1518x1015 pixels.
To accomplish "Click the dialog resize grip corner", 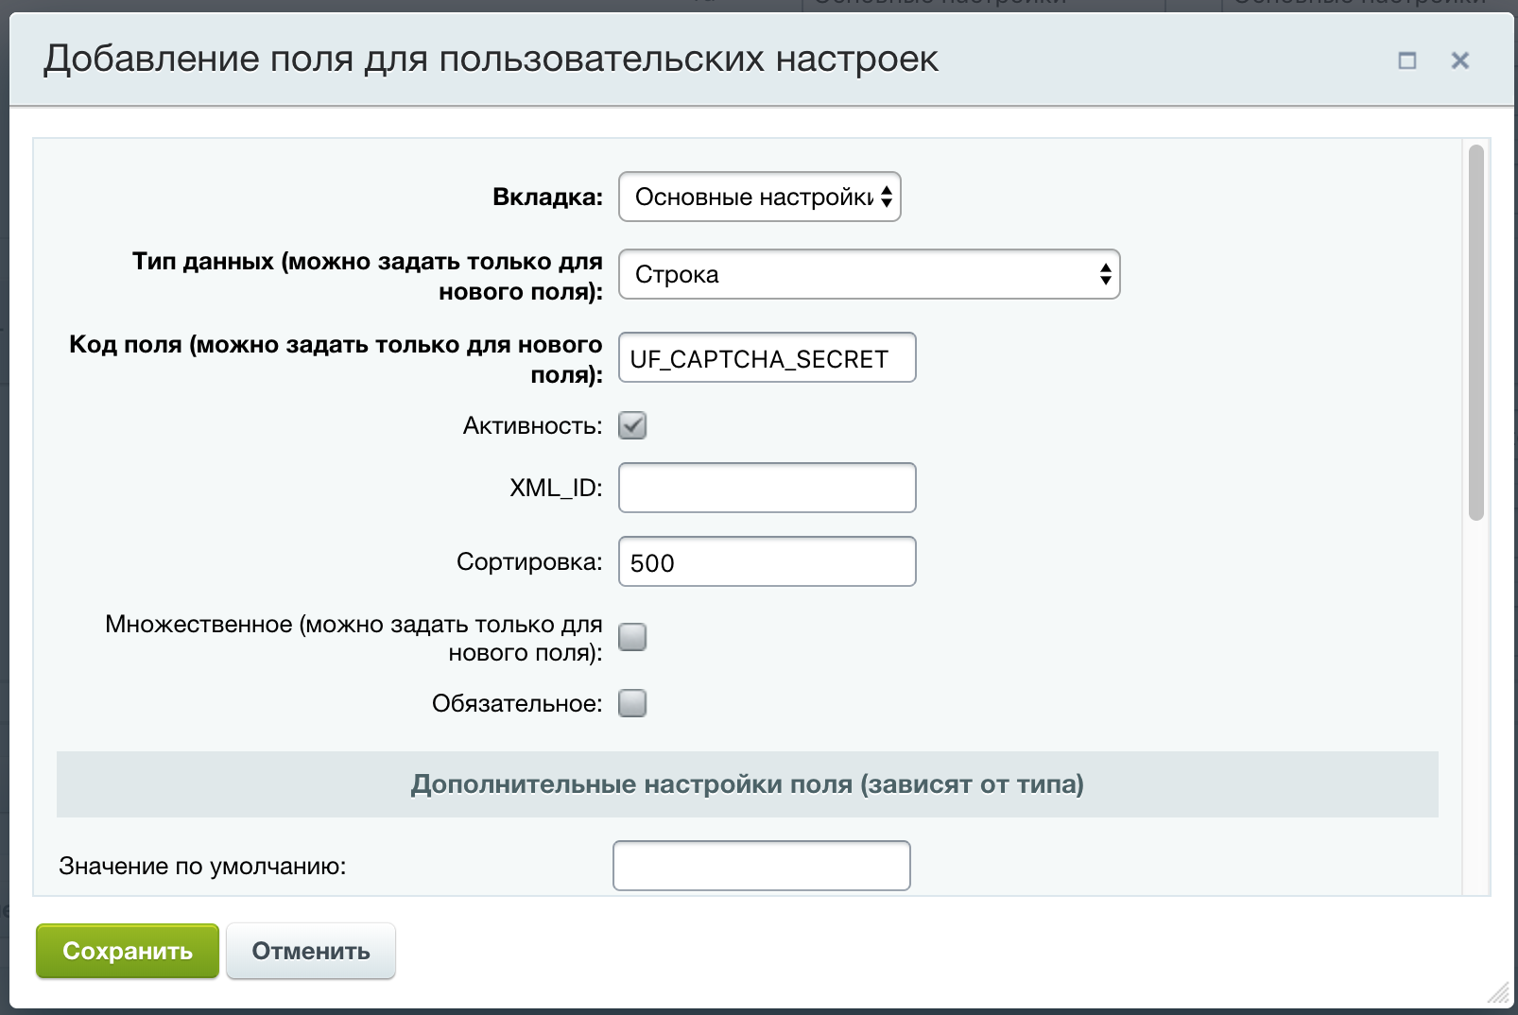I will click(1498, 993).
